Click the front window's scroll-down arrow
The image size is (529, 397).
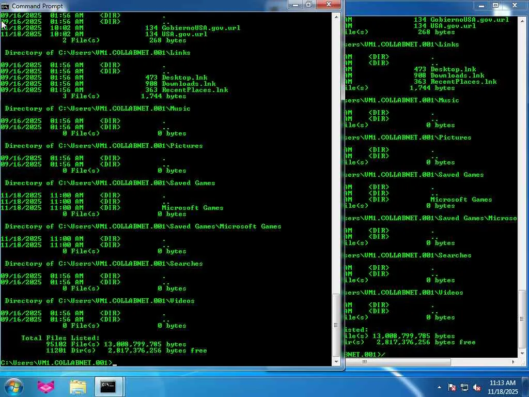click(x=336, y=361)
